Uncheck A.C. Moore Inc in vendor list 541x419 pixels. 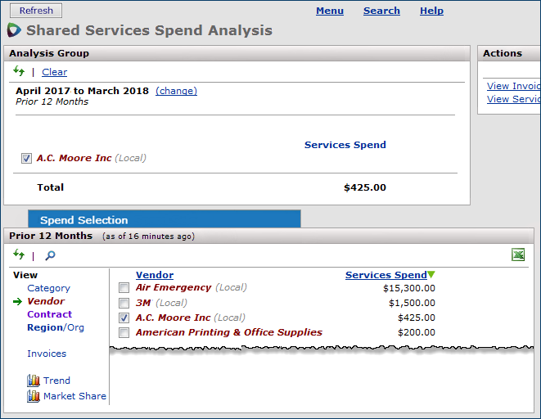[x=124, y=318]
